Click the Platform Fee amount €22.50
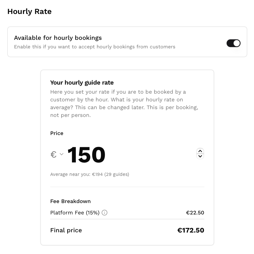The height and width of the screenshot is (254, 254). [x=195, y=213]
